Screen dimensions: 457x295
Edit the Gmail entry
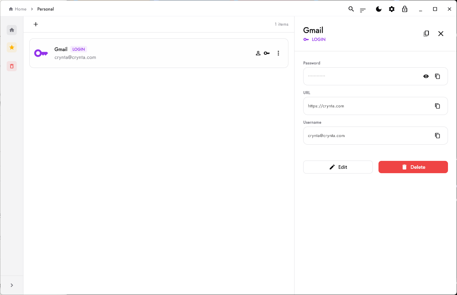(338, 167)
